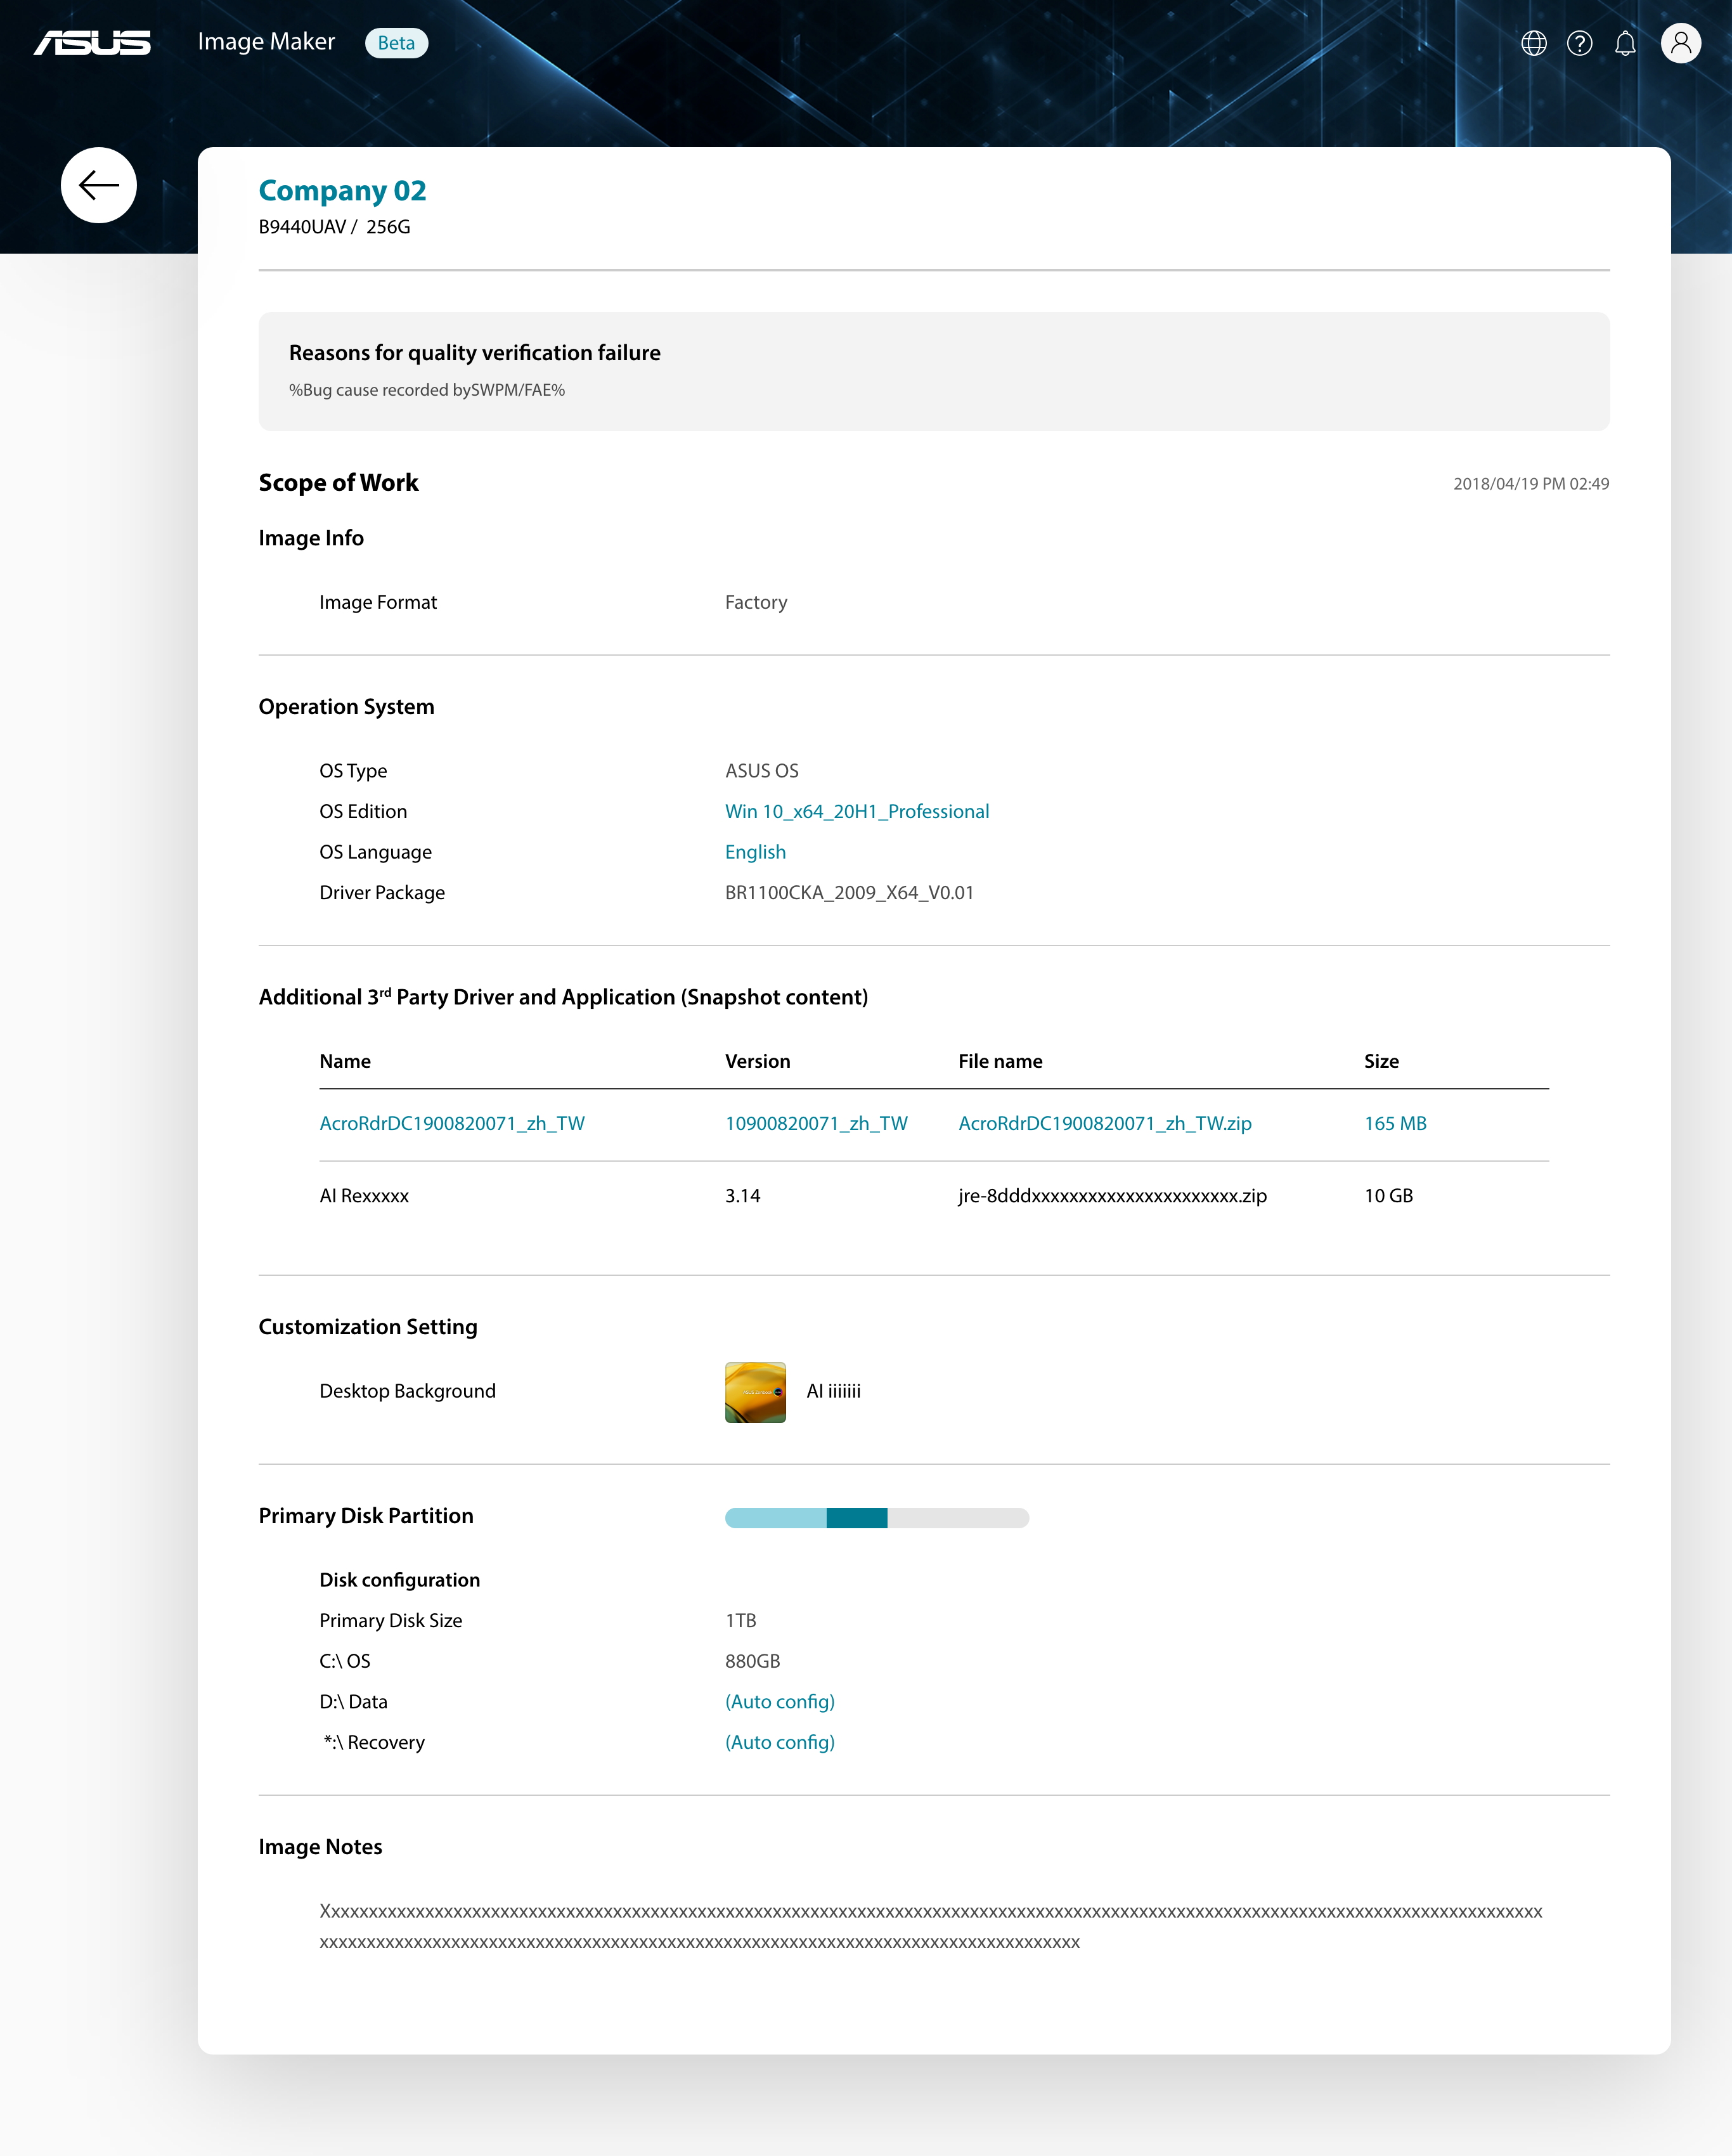The image size is (1732, 2156).
Task: Click the disk partition usage bar
Action: coord(876,1517)
